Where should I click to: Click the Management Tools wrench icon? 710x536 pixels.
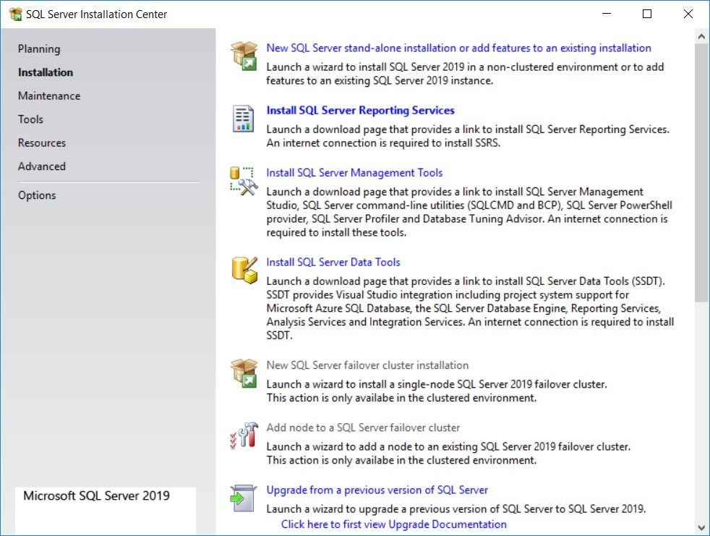click(244, 180)
